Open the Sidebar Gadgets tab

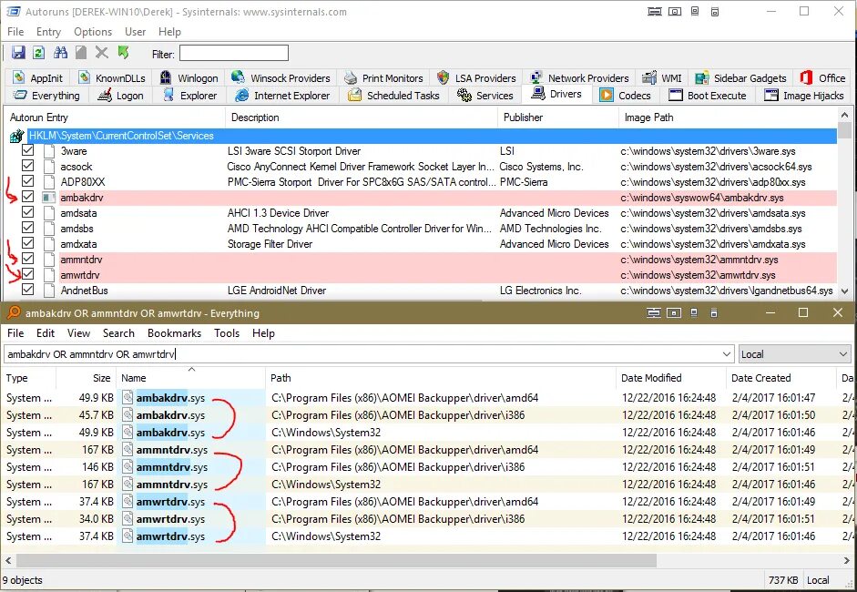click(740, 77)
